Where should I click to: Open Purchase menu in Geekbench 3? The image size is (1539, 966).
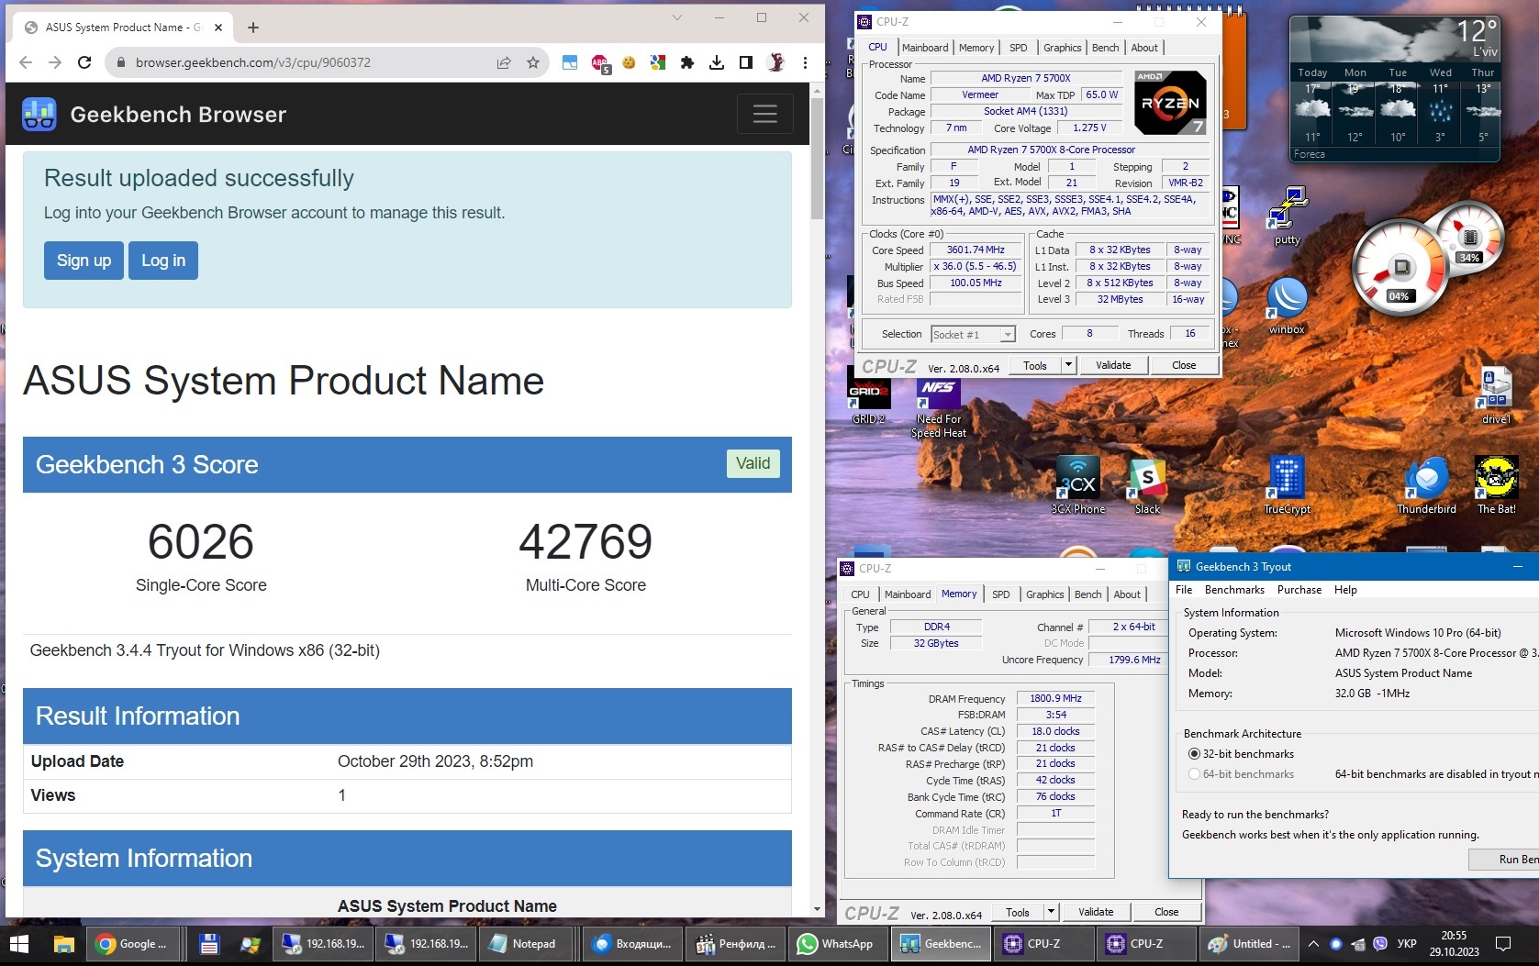(1299, 590)
